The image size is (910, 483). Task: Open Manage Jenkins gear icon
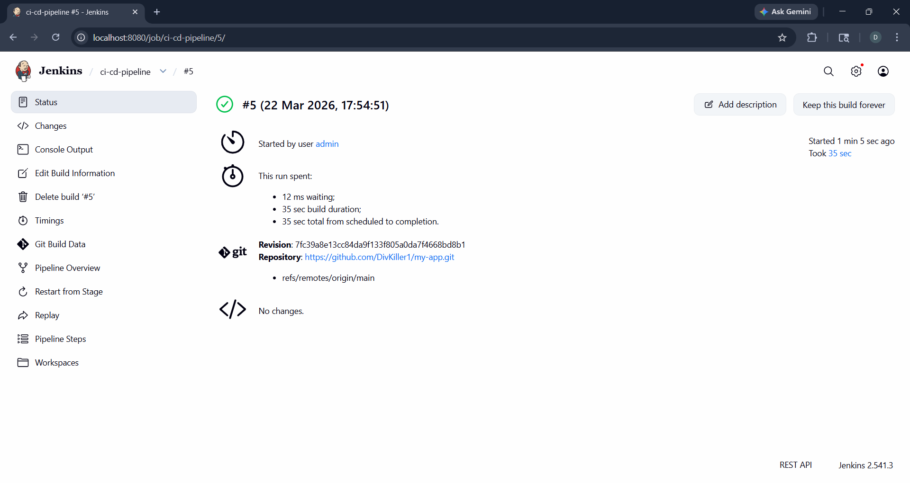856,71
